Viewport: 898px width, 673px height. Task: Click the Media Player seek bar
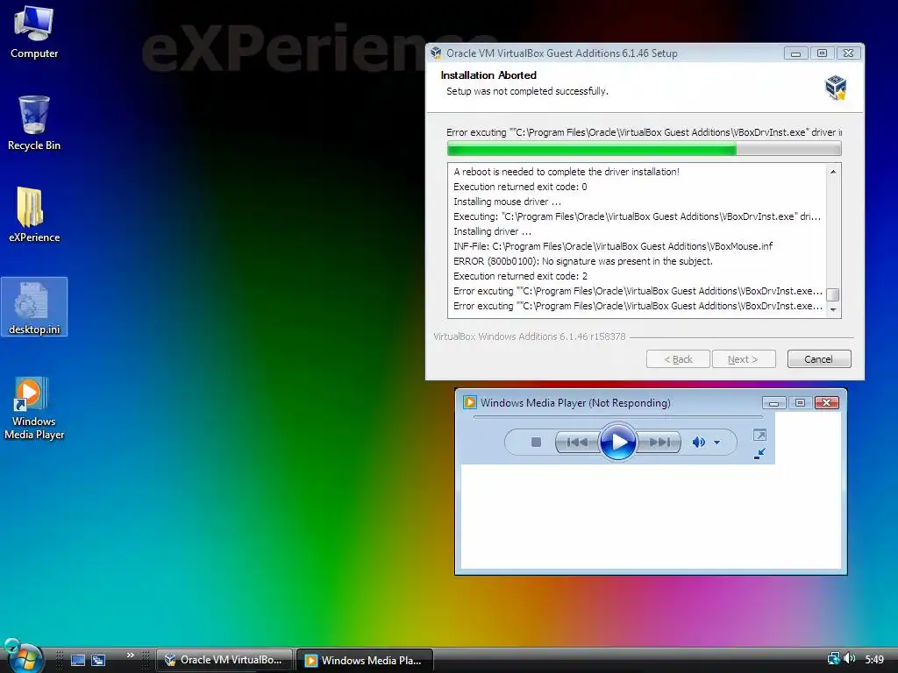click(x=617, y=417)
